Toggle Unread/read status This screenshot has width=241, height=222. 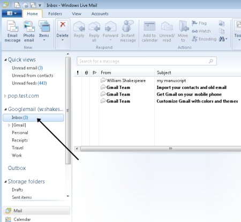167,31
